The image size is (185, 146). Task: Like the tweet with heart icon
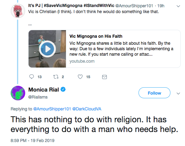[80, 77]
